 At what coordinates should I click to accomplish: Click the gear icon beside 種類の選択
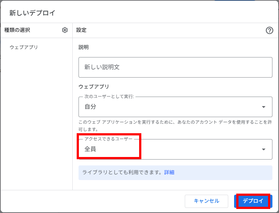tap(65, 30)
